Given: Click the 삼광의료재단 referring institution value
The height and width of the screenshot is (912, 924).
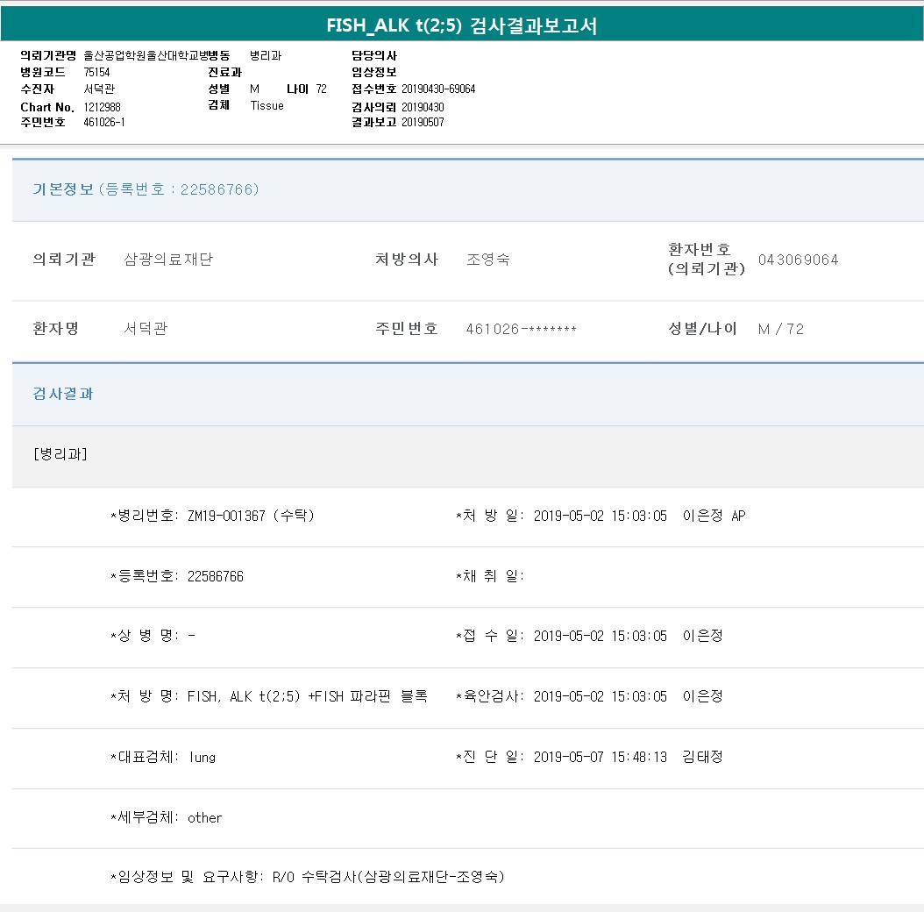Looking at the screenshot, I should click(168, 260).
